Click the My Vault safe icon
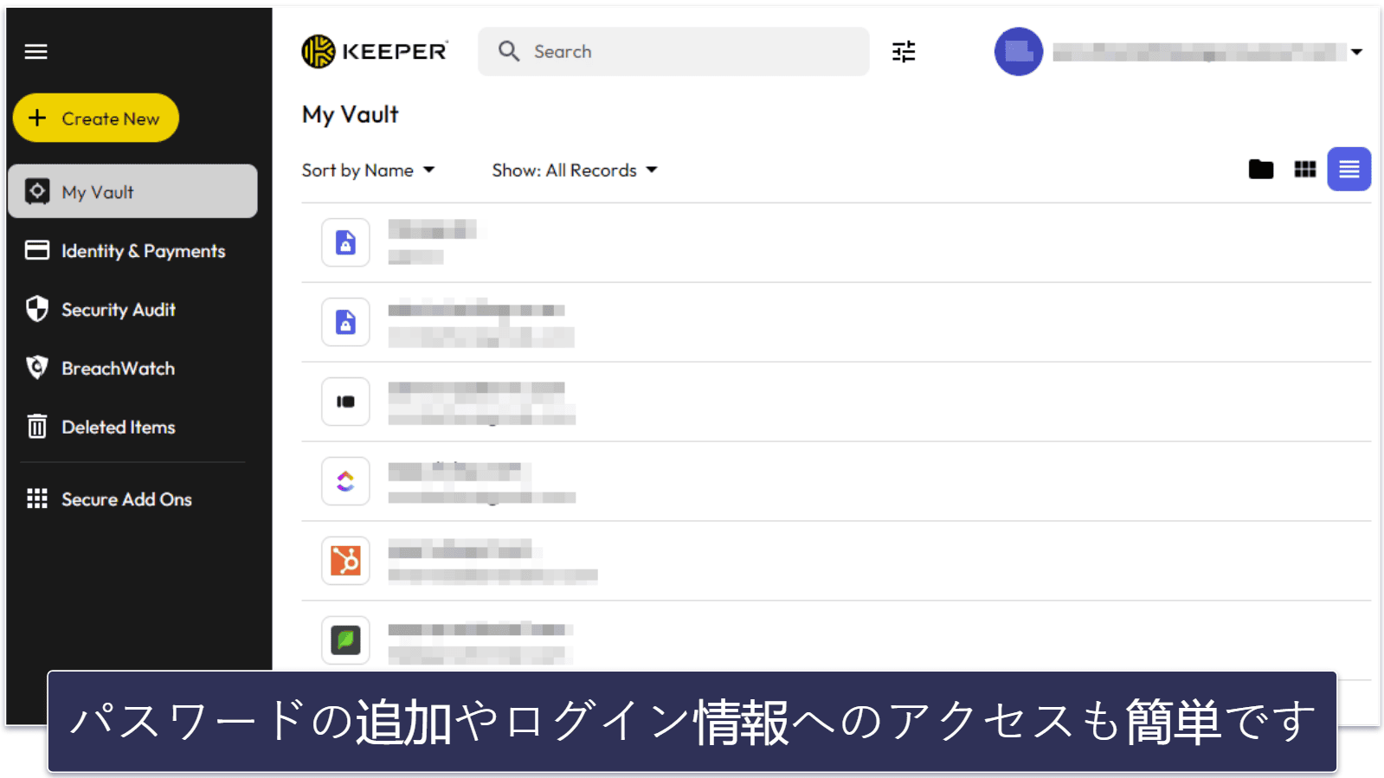Screen dimensions: 1384x778 point(37,191)
